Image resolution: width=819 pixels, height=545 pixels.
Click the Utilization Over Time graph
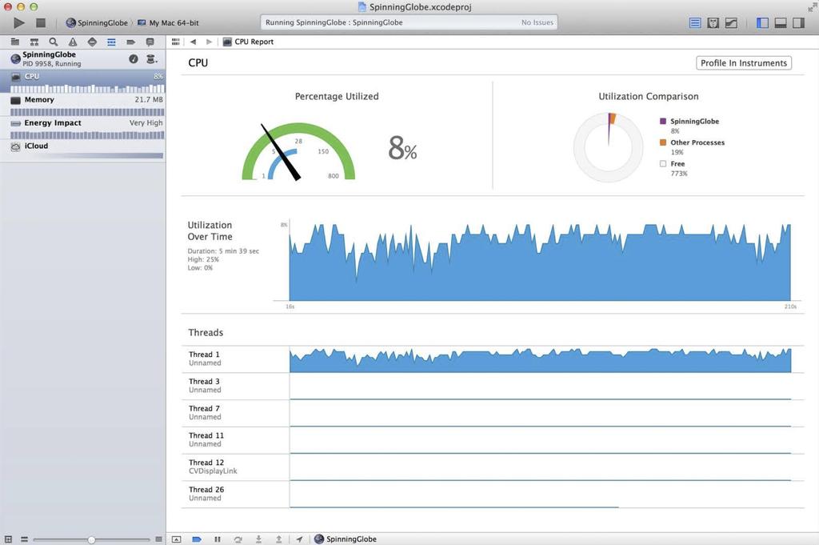[x=540, y=261]
